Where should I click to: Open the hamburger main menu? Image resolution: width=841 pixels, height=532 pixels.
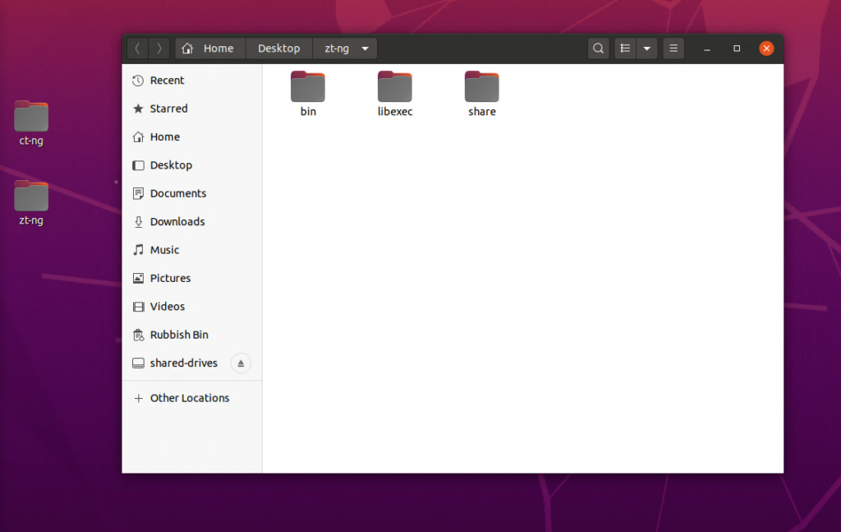pos(673,49)
